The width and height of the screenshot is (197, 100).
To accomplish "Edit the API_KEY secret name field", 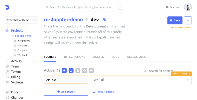I will coord(66,80).
